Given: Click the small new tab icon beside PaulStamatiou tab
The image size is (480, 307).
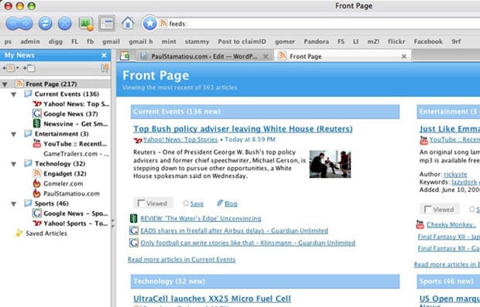Looking at the screenshot, I should point(125,56).
